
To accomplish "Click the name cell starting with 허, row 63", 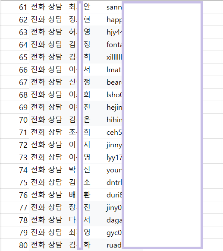I will pyautogui.click(x=86, y=32).
